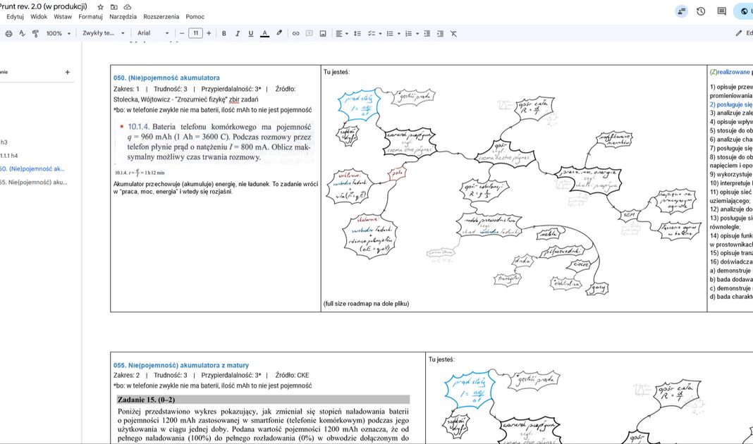Clear formatting with the crossed-T icon
The height and width of the screenshot is (444, 753).
coord(453,33)
